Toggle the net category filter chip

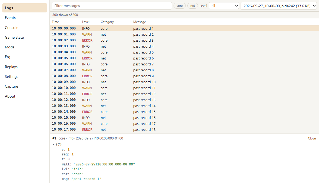tap(192, 6)
